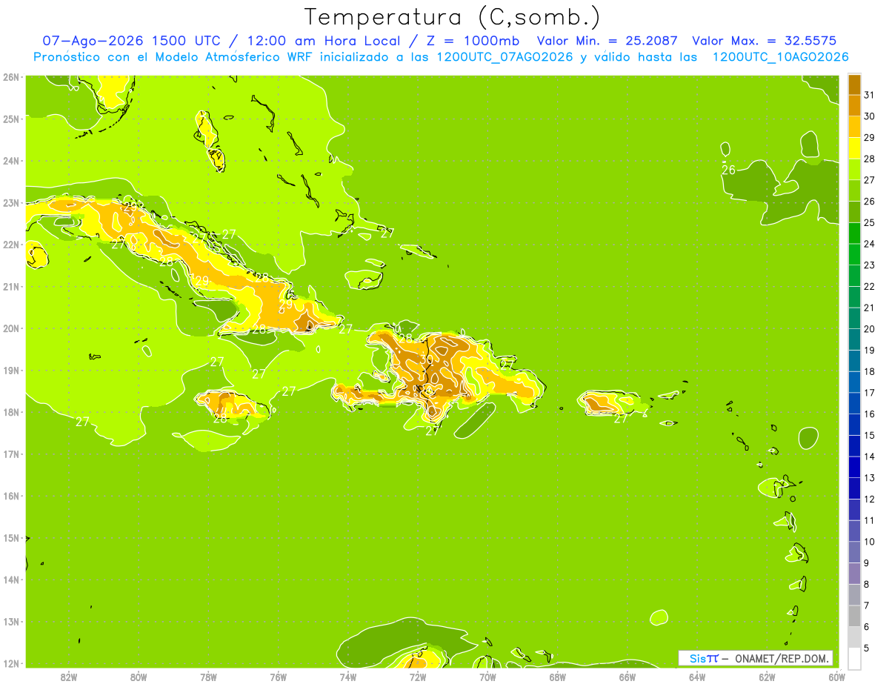Click the init time "1200UTC_07AGO2026"
The width and height of the screenshot is (889, 687).
(x=504, y=57)
